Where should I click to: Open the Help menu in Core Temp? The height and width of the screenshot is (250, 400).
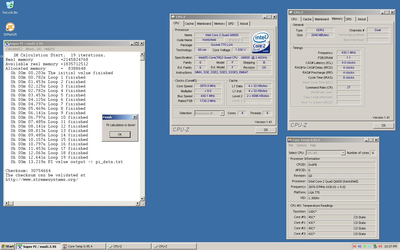point(313,145)
